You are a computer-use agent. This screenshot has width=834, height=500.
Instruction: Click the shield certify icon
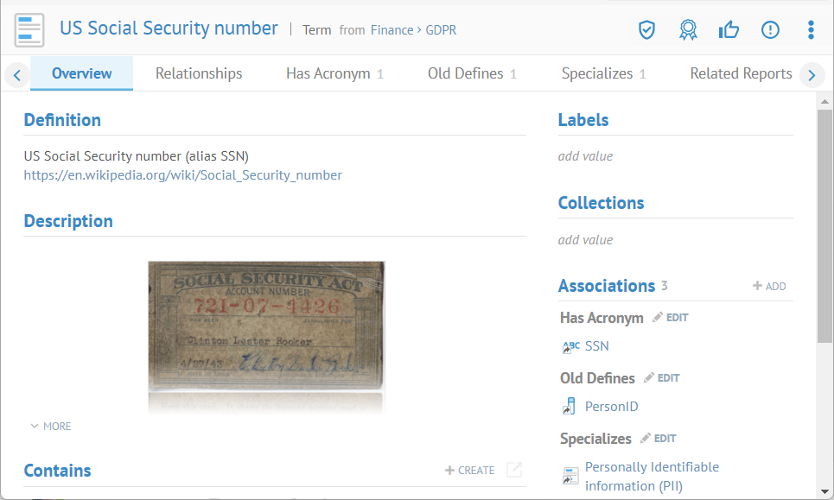(x=646, y=30)
